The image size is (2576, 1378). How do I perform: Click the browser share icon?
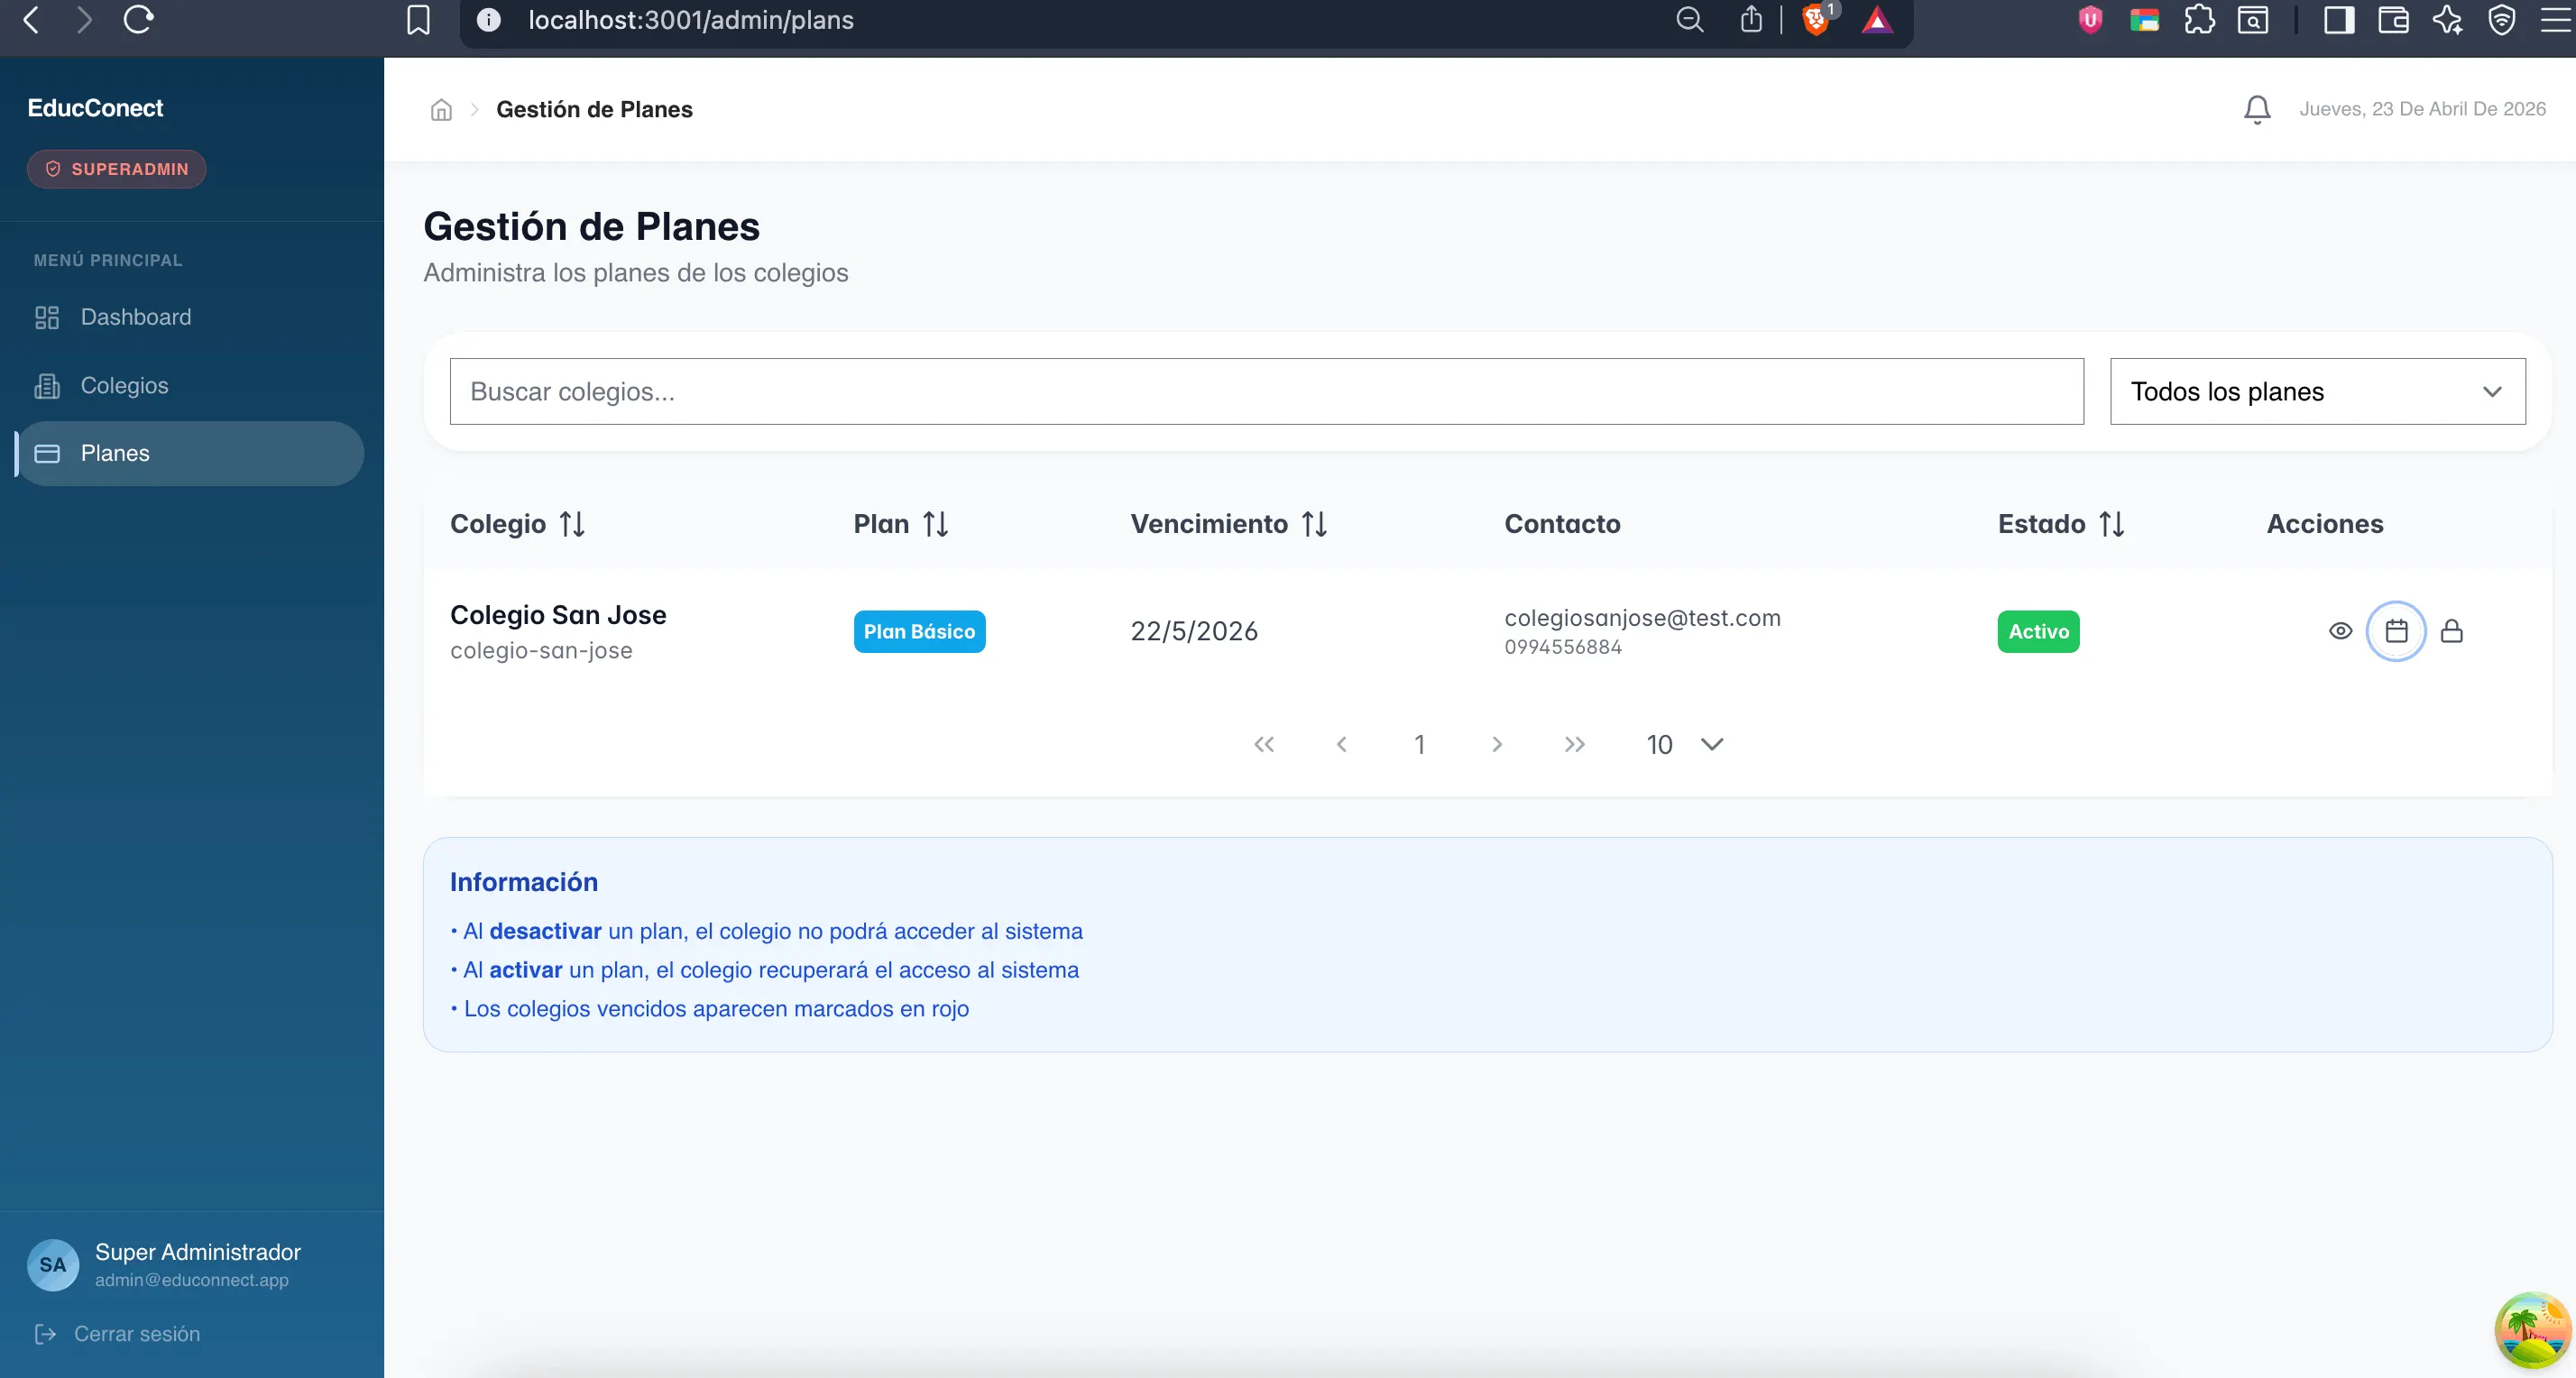(1750, 20)
